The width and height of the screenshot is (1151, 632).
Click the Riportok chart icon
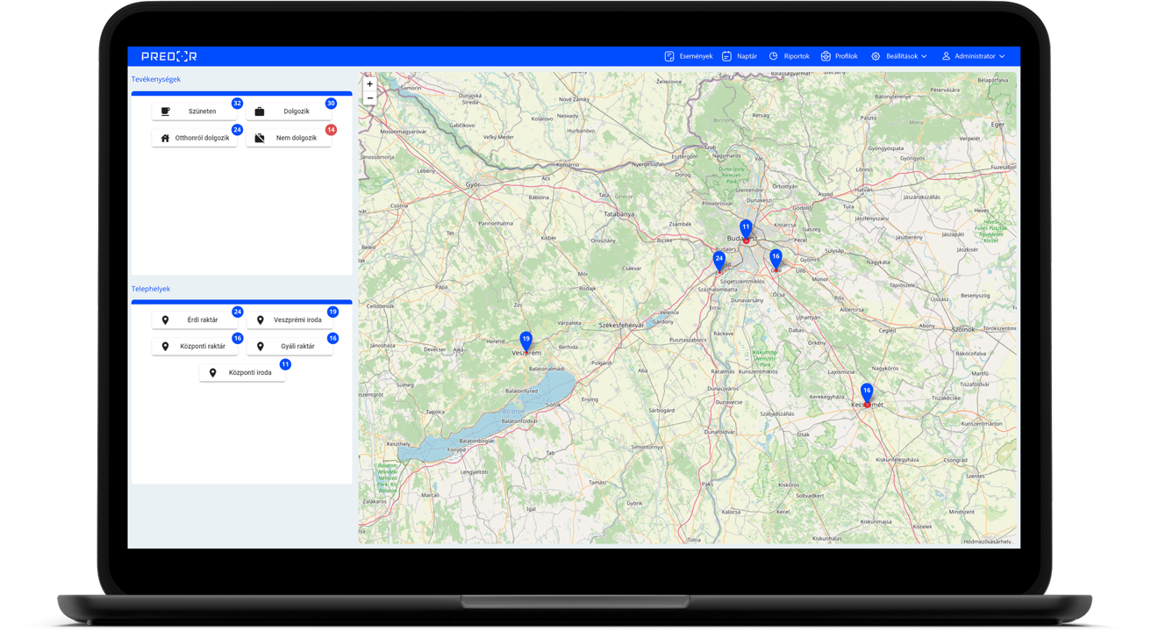point(774,56)
